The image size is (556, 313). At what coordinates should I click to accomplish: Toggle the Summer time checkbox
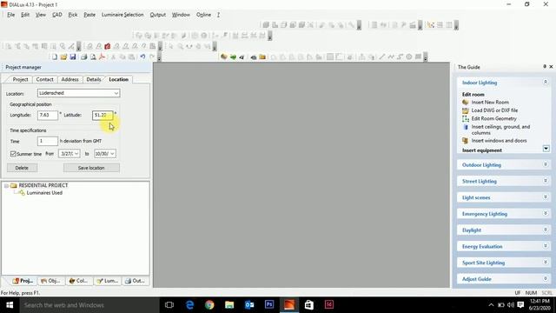pos(13,154)
